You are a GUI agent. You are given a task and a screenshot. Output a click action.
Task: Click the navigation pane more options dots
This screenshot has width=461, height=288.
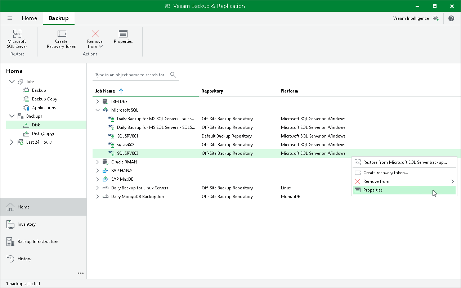[81, 273]
